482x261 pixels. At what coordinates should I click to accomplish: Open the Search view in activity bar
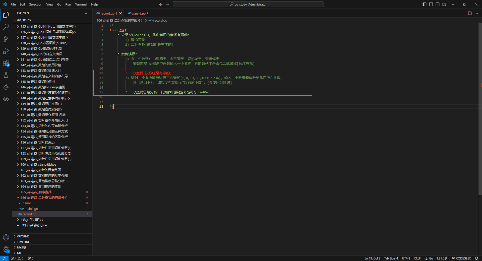point(6,27)
